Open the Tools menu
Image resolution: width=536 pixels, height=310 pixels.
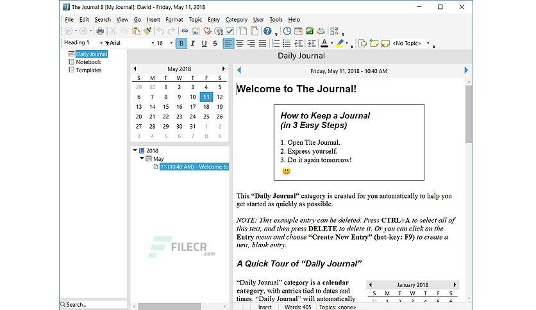pos(276,20)
